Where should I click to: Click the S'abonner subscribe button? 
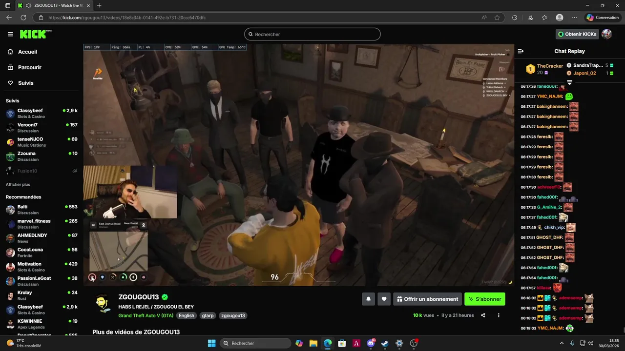click(x=485, y=299)
